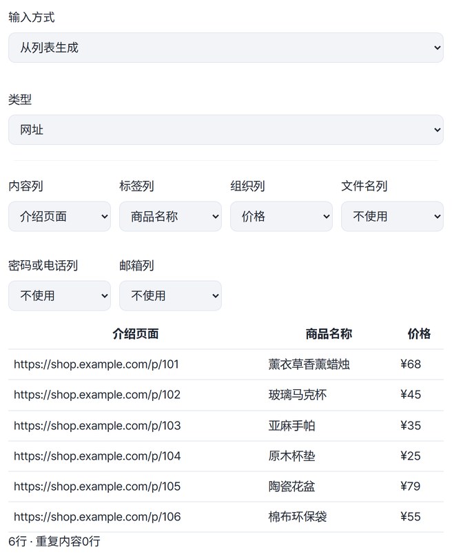This screenshot has width=452, height=559.
Task: Open the 内容列 dropdown showing 介绍页面
Action: (x=59, y=217)
